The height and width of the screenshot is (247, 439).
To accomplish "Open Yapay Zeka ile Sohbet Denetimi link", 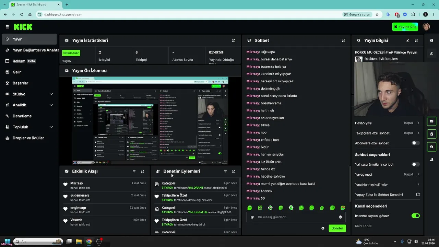I will [387, 195].
